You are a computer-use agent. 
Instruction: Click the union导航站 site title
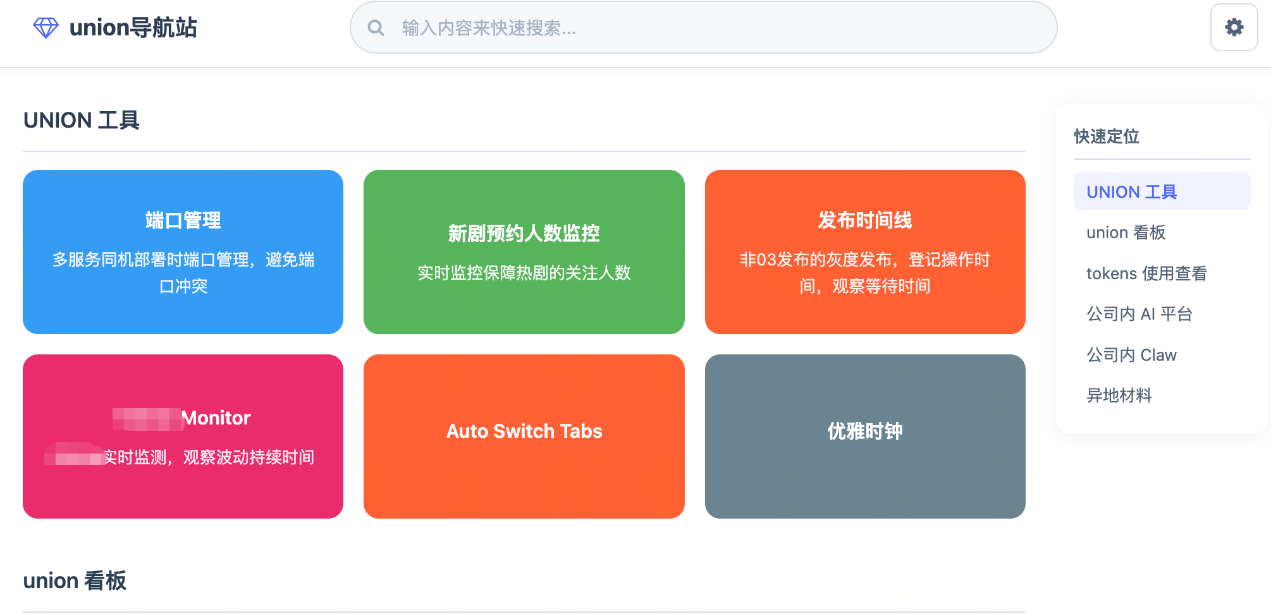133,28
